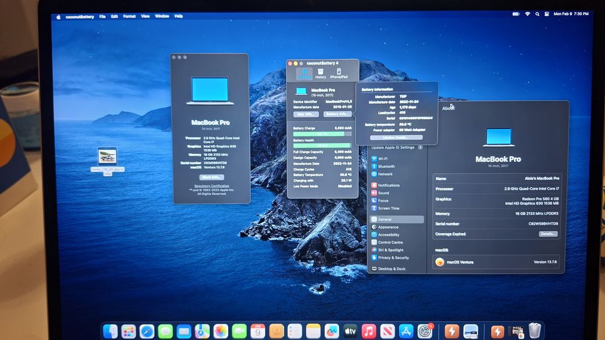Open the Help menu
The image size is (605, 340).
[x=178, y=16]
